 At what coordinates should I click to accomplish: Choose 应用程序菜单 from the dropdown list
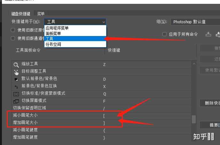(75, 28)
